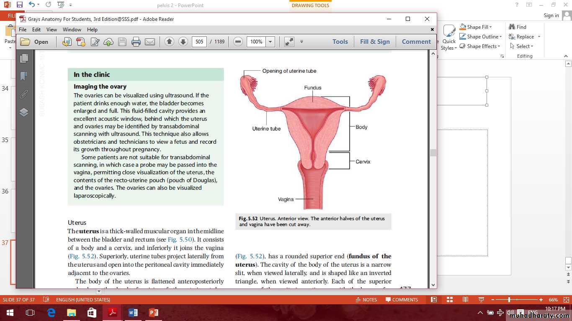Click the Print icon in Adobe Reader
This screenshot has height=321, width=572.
(136, 42)
